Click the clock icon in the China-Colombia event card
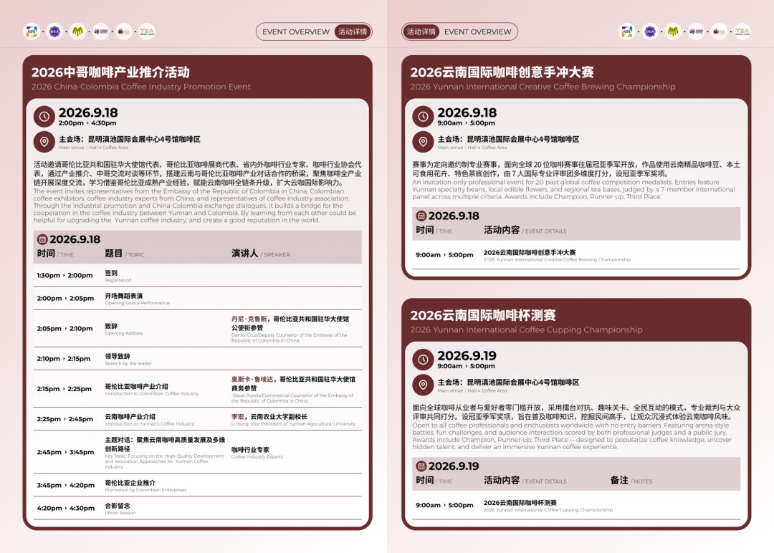The image size is (774, 553). 44,117
